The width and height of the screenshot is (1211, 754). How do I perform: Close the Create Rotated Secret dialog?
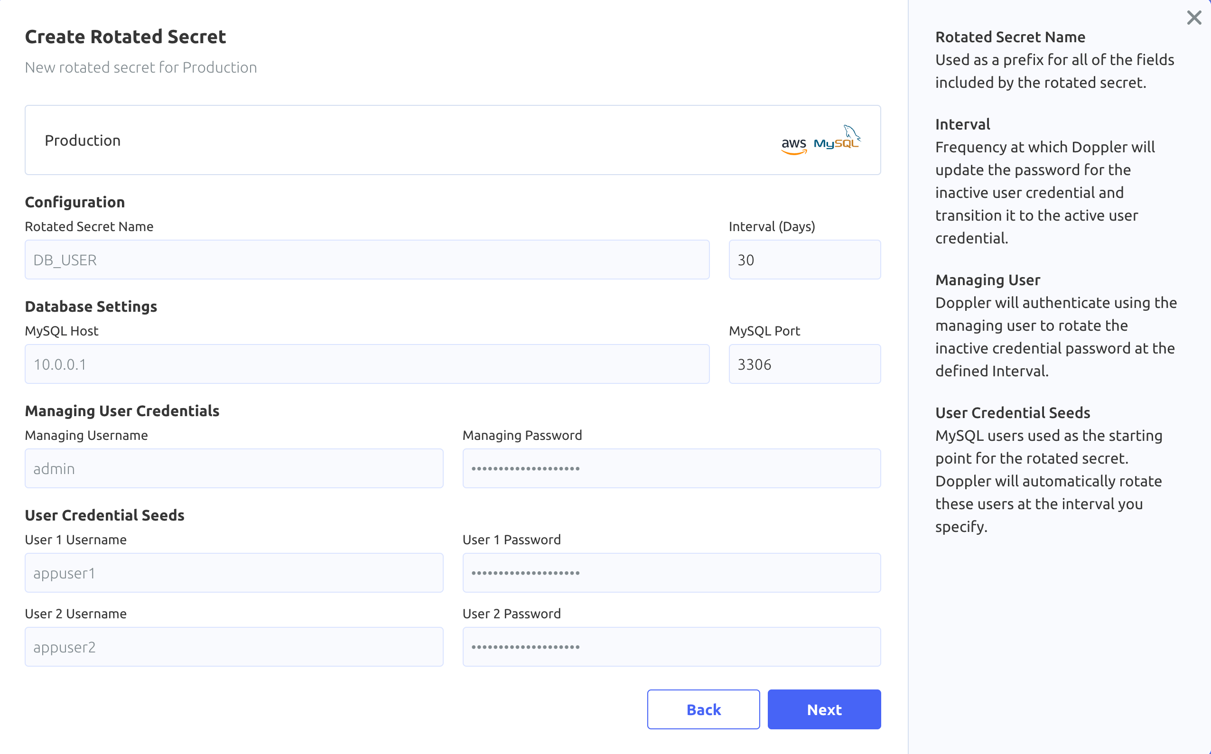pyautogui.click(x=1193, y=18)
